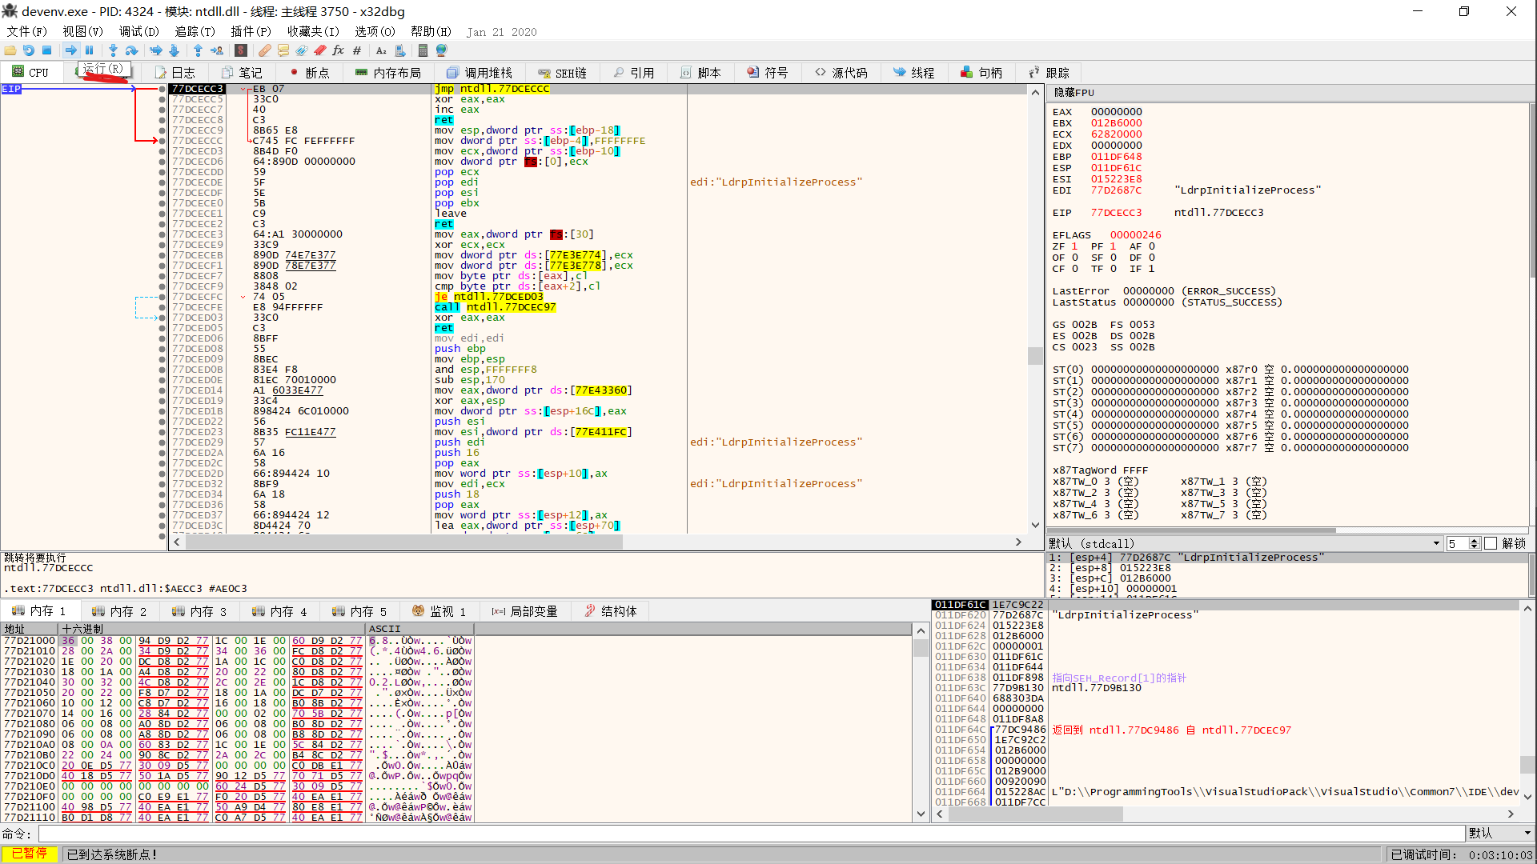Click the 隐藏FPU button
This screenshot has height=864, width=1537.
pyautogui.click(x=1074, y=93)
